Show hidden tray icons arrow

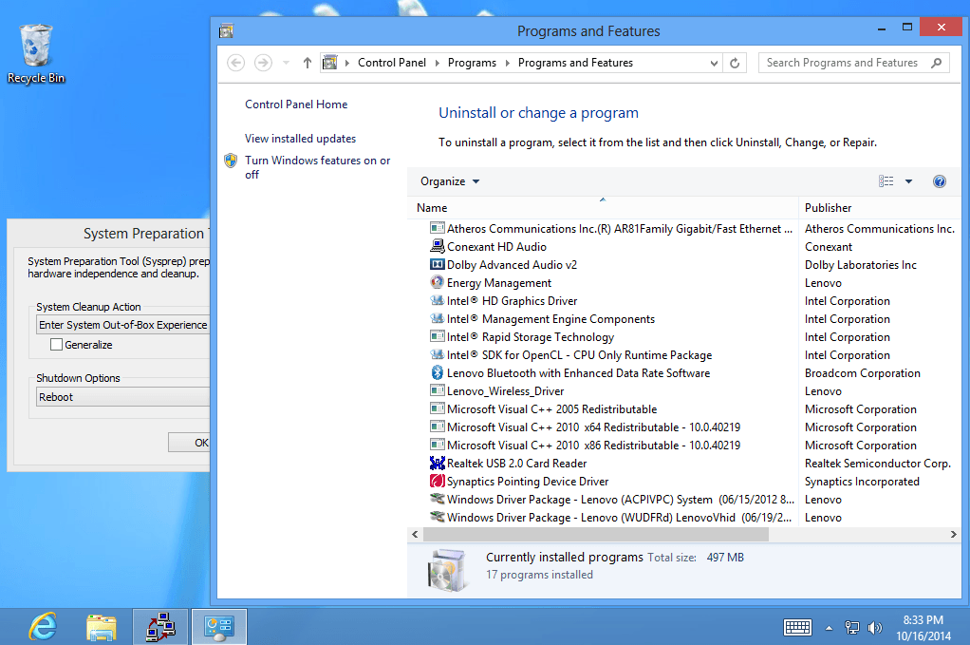coord(829,628)
